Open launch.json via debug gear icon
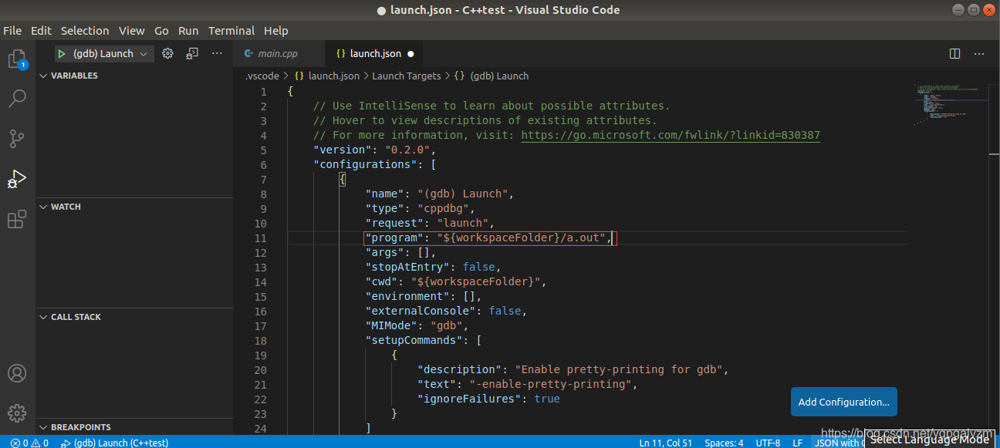The width and height of the screenshot is (1000, 448). (167, 53)
